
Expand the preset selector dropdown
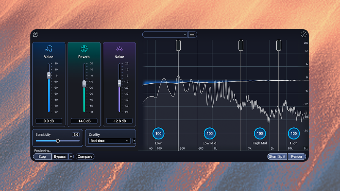point(165,34)
